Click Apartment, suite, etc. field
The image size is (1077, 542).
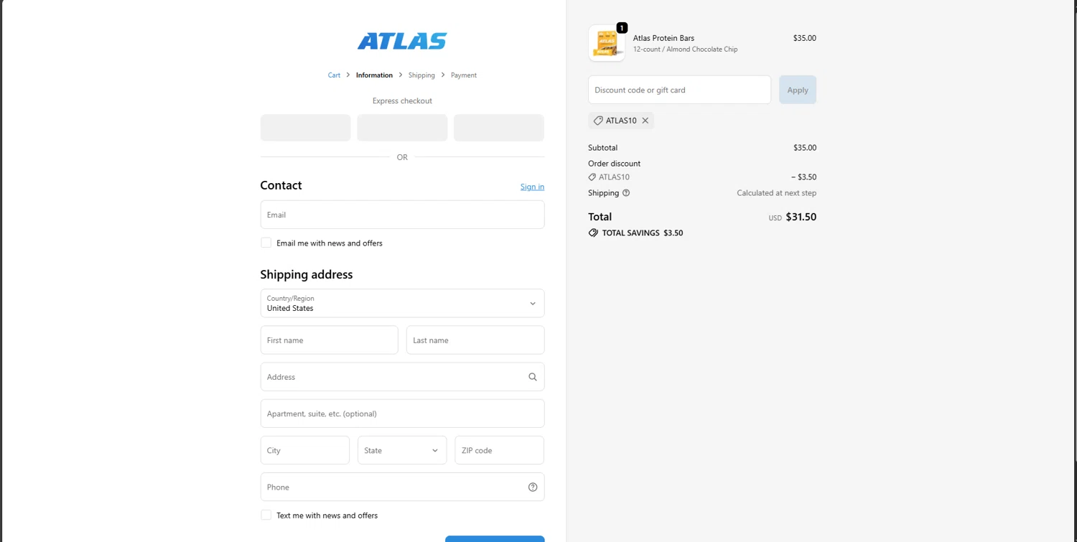point(402,413)
